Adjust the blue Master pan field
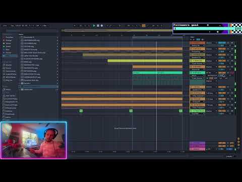The height and width of the screenshot is (182, 242). (229, 149)
